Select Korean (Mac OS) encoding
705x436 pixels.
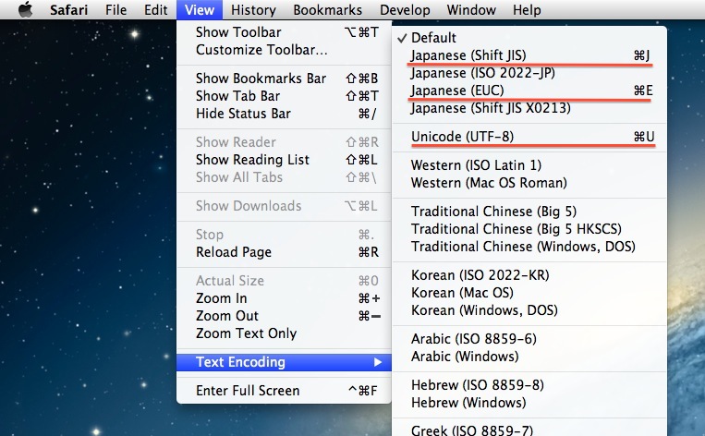tap(529, 293)
